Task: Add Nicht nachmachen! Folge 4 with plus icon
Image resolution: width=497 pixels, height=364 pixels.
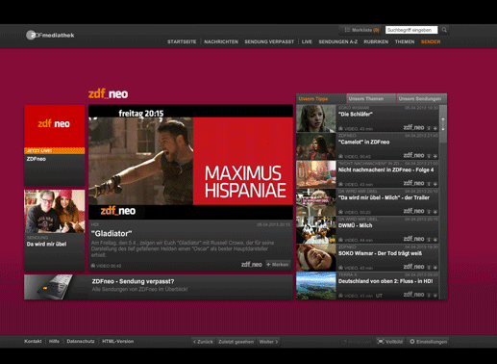Action: pyautogui.click(x=435, y=184)
